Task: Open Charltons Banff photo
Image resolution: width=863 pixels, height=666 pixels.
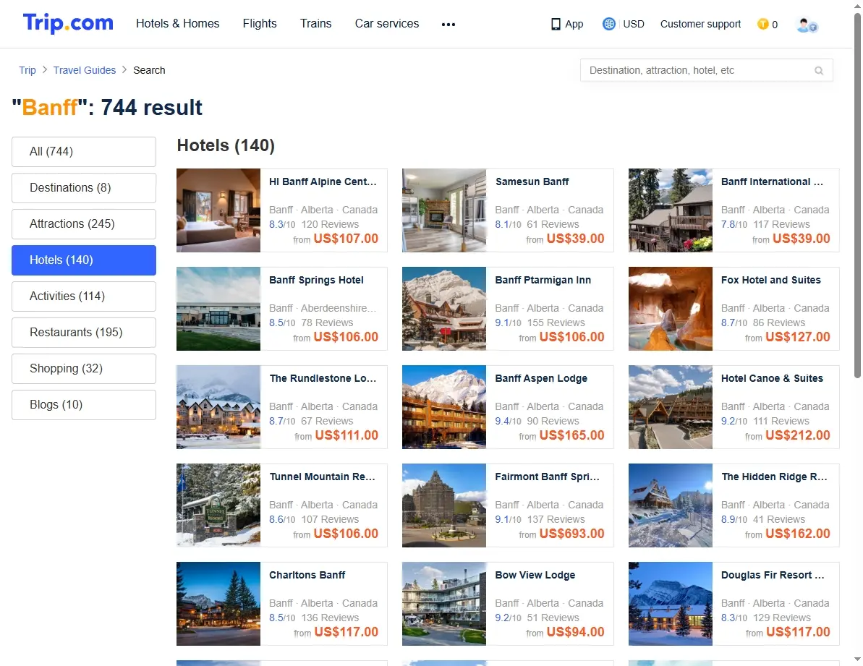Action: 218,604
